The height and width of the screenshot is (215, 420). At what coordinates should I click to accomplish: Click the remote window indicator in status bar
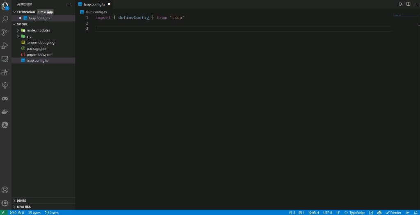(3, 213)
